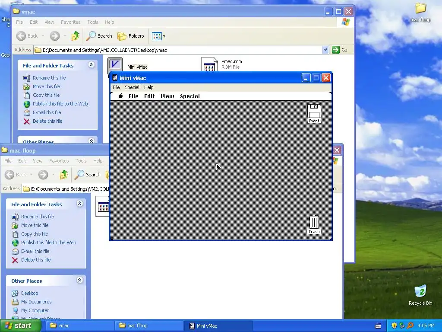442x332 pixels.
Task: Click the vmac address bar path
Action: pyautogui.click(x=104, y=50)
